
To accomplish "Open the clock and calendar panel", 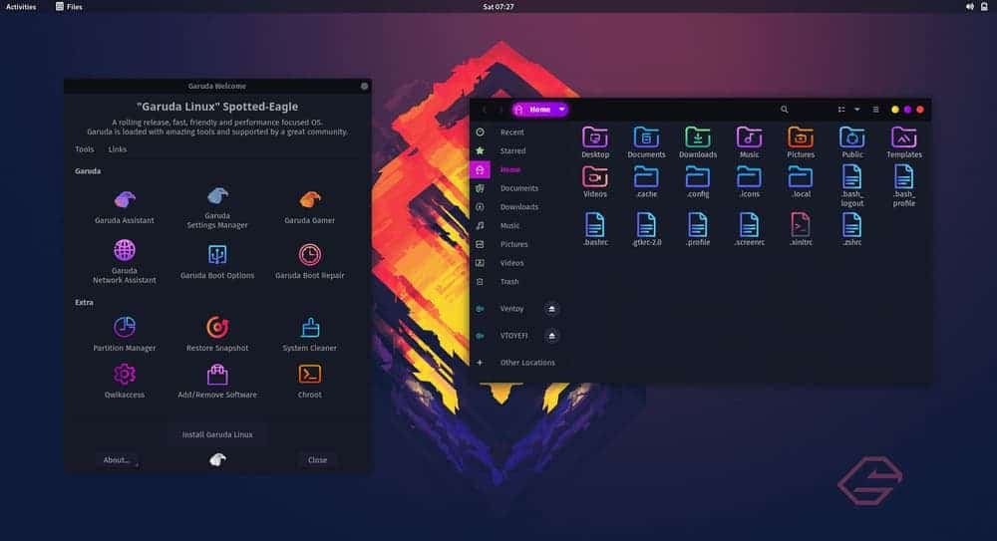I will point(498,6).
